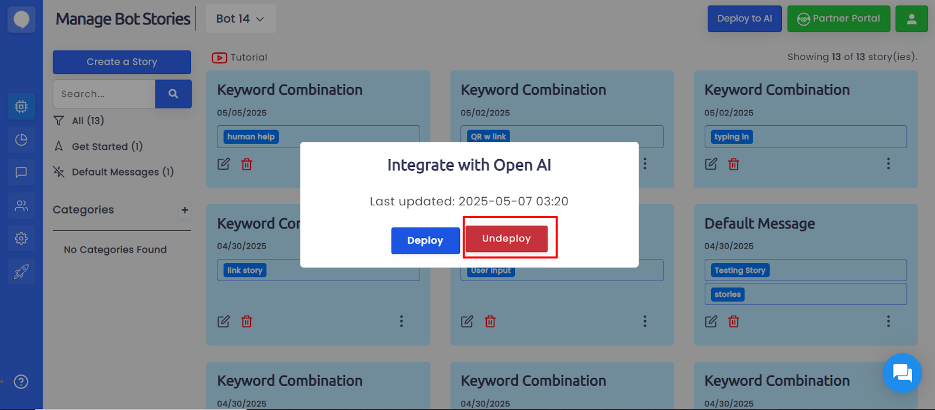935x410 pixels.
Task: Click Create a Story button
Action: point(122,62)
